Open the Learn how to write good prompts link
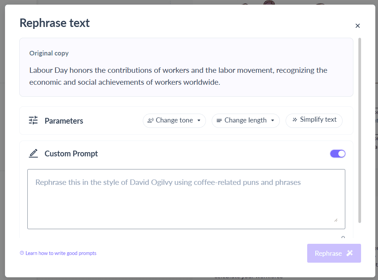The width and height of the screenshot is (378, 280). (61, 253)
